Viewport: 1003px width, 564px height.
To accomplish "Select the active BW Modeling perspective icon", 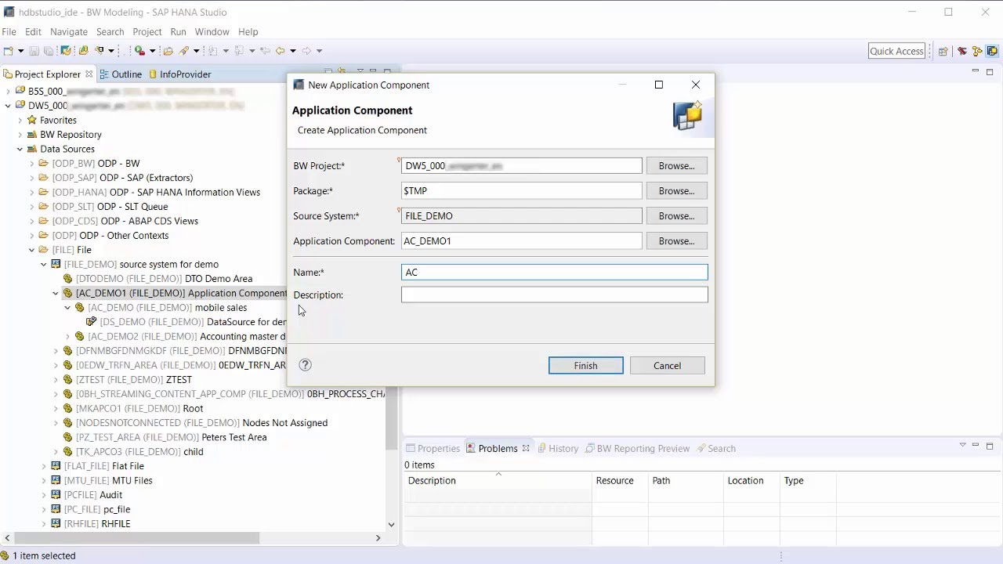I will click(x=992, y=51).
